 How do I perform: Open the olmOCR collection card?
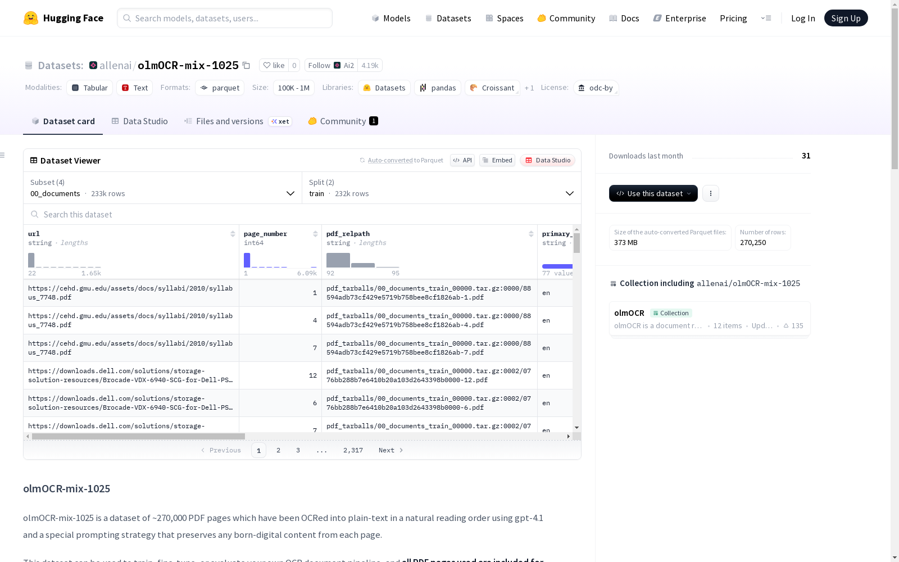click(710, 319)
